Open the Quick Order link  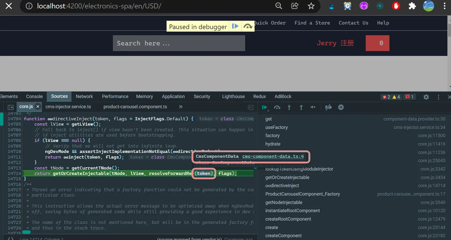click(270, 23)
